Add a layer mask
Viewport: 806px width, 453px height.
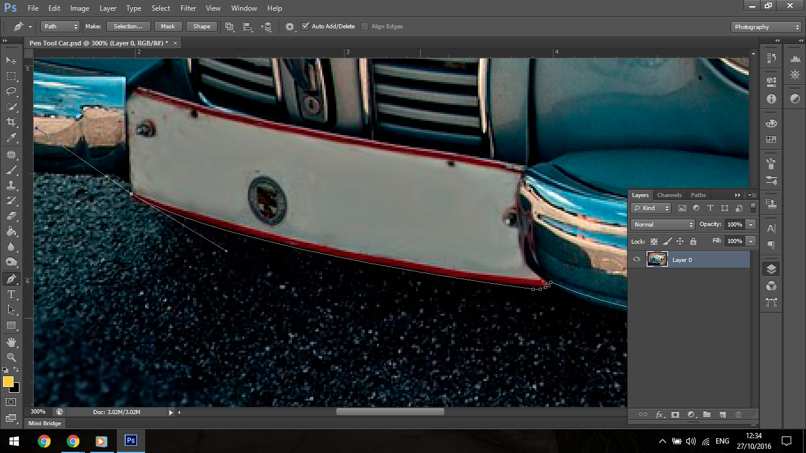(x=676, y=415)
